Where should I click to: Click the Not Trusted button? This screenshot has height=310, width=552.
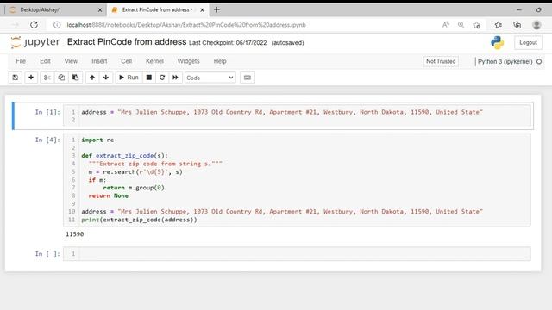441,61
